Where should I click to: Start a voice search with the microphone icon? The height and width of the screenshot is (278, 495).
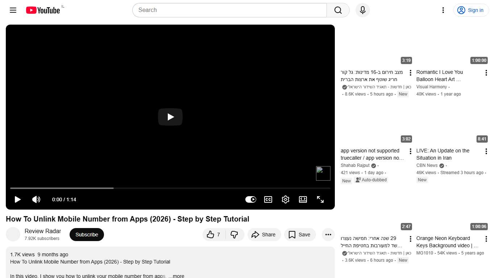tap(362, 10)
